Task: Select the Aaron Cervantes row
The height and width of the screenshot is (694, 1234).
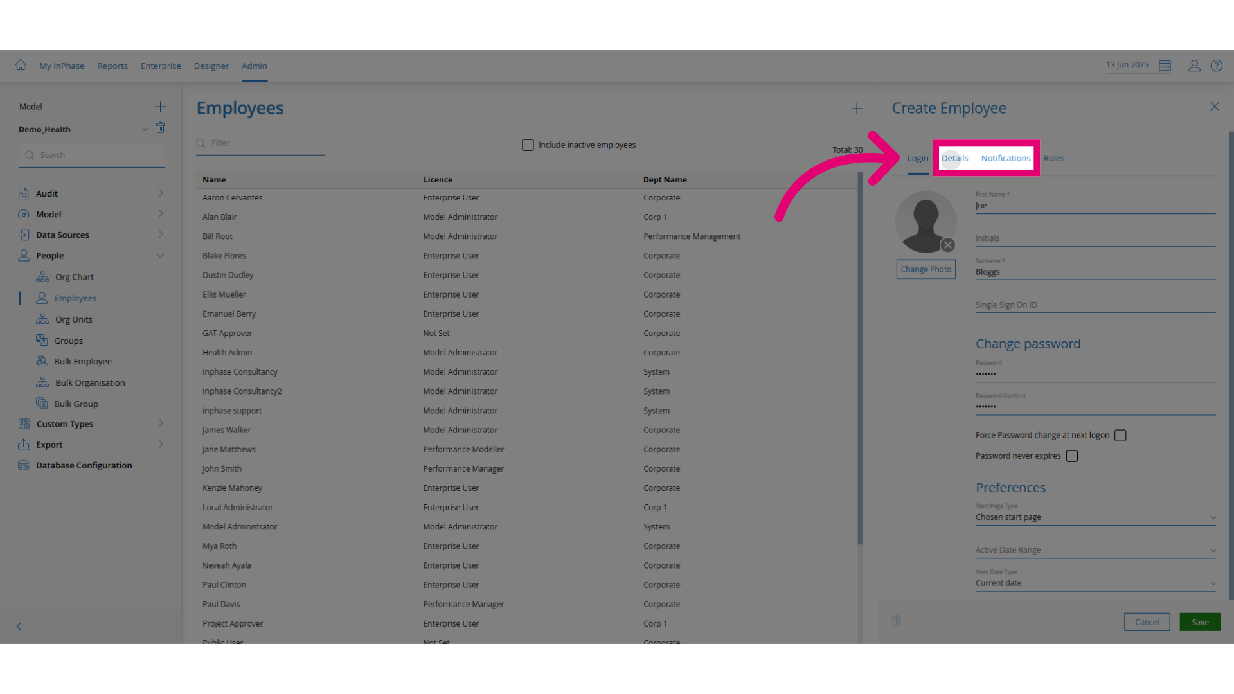Action: pyautogui.click(x=527, y=198)
